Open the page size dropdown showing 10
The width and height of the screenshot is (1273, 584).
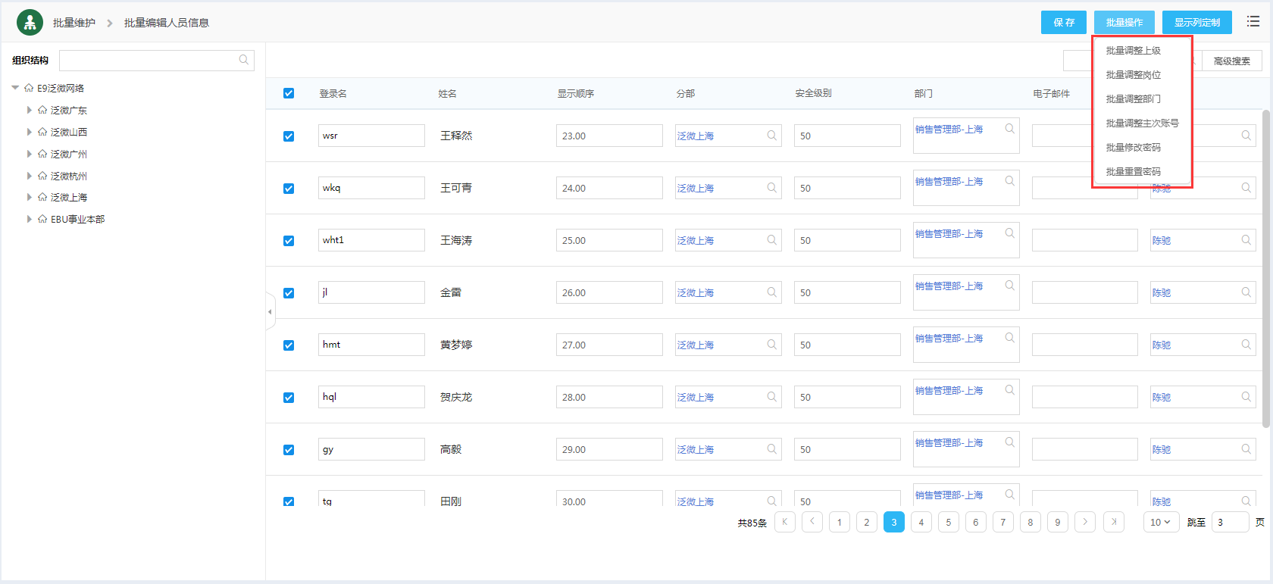(x=1160, y=522)
